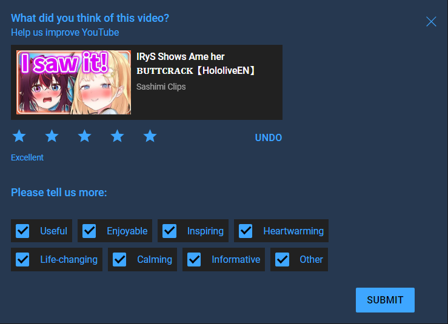
Task: Choose the third rating star
Action: click(85, 136)
